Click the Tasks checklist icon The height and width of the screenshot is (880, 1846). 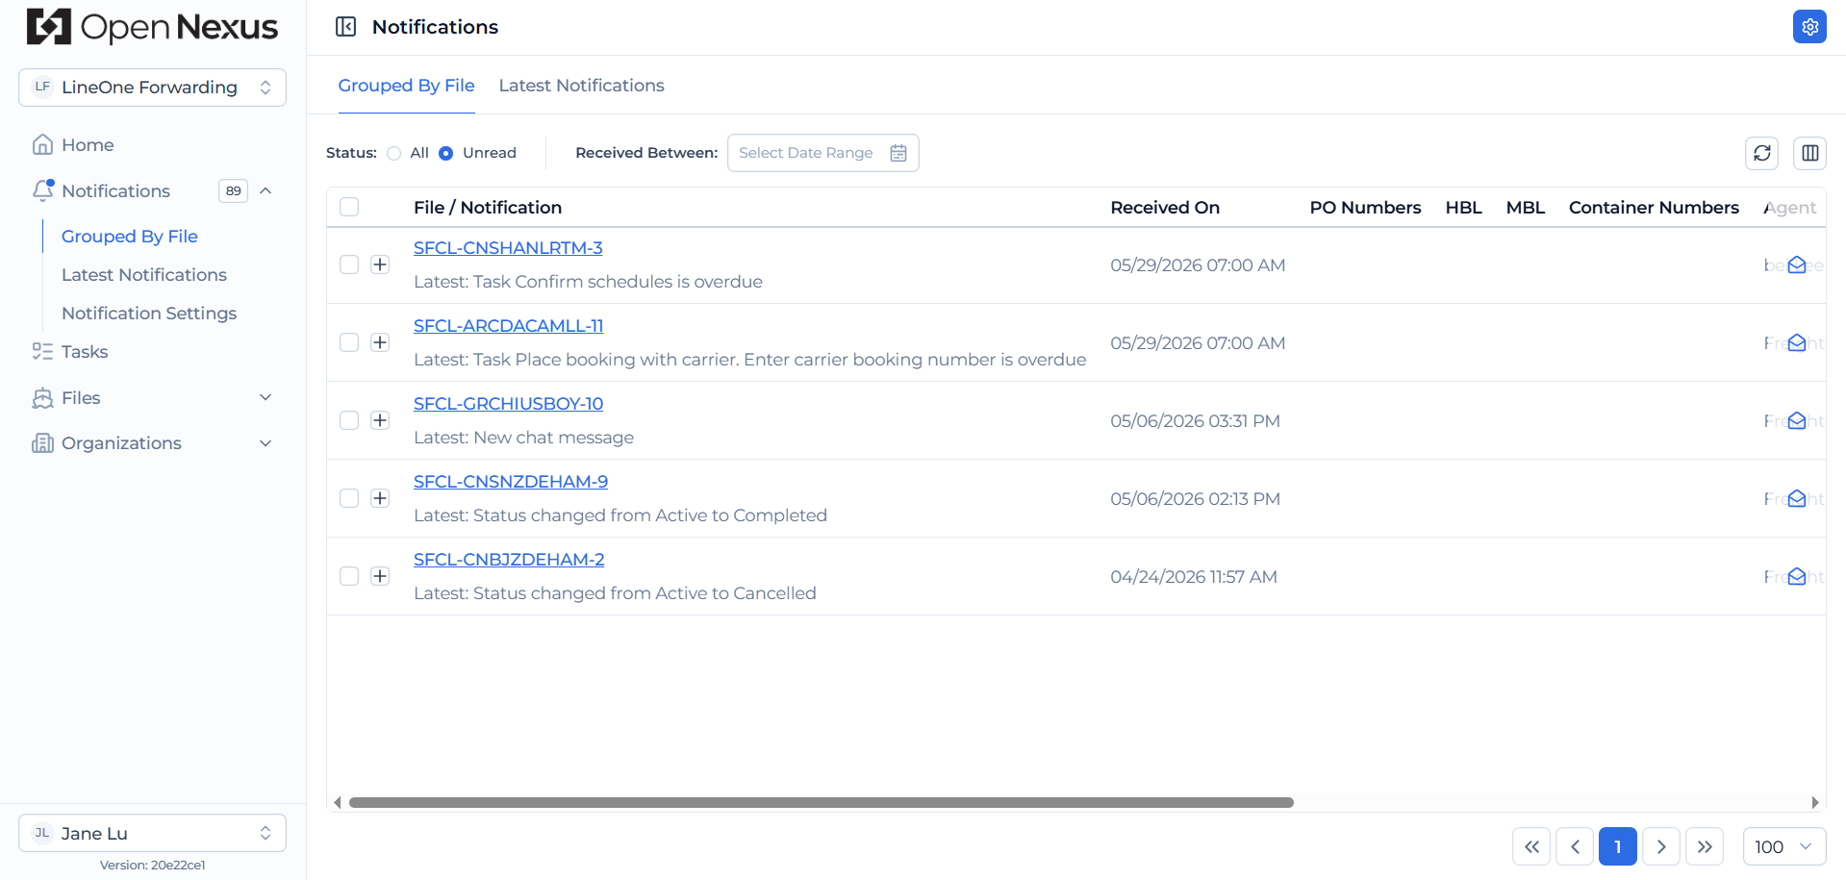(42, 351)
